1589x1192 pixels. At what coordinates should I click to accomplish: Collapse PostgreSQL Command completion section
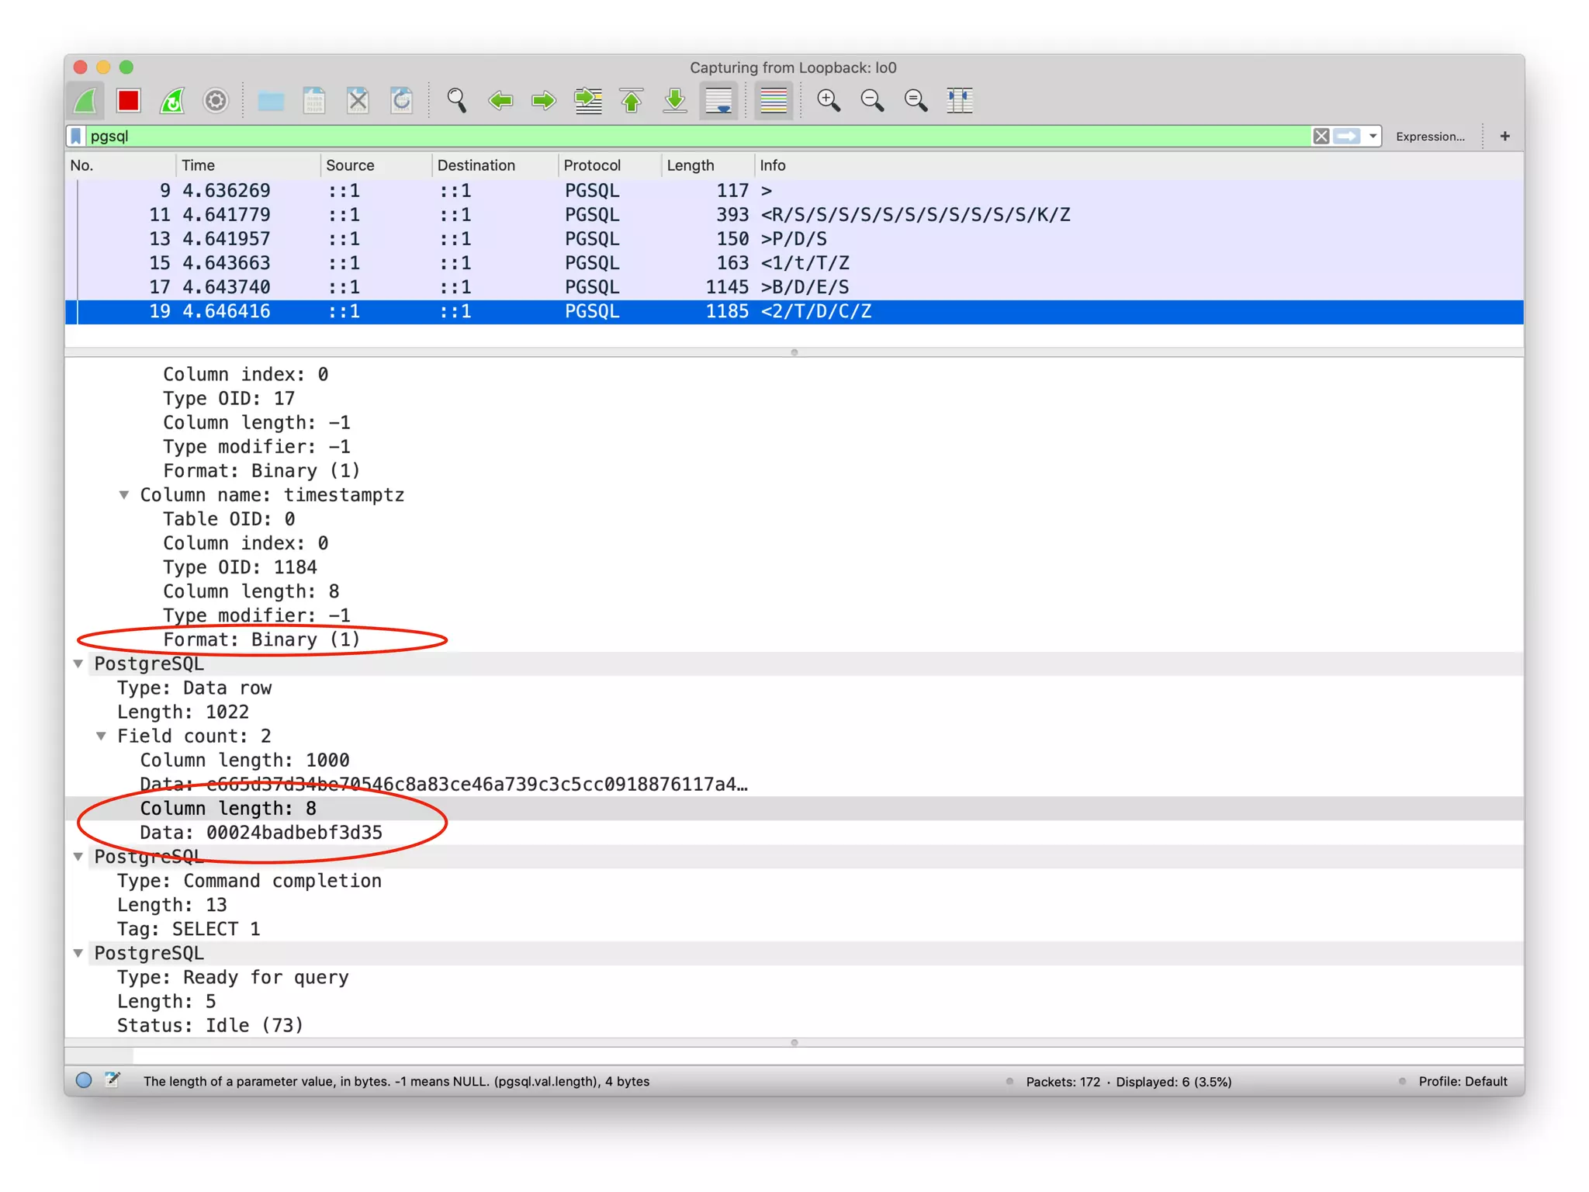tap(78, 857)
